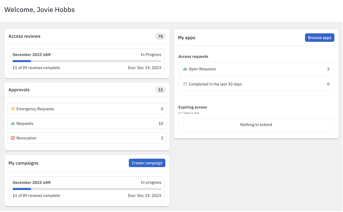Click the count 2 on the Revocation row
343x212 pixels.
coord(162,138)
